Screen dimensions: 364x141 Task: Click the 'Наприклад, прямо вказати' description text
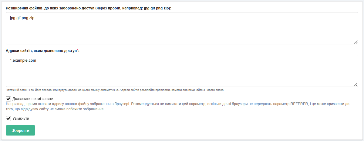click(x=30, y=104)
